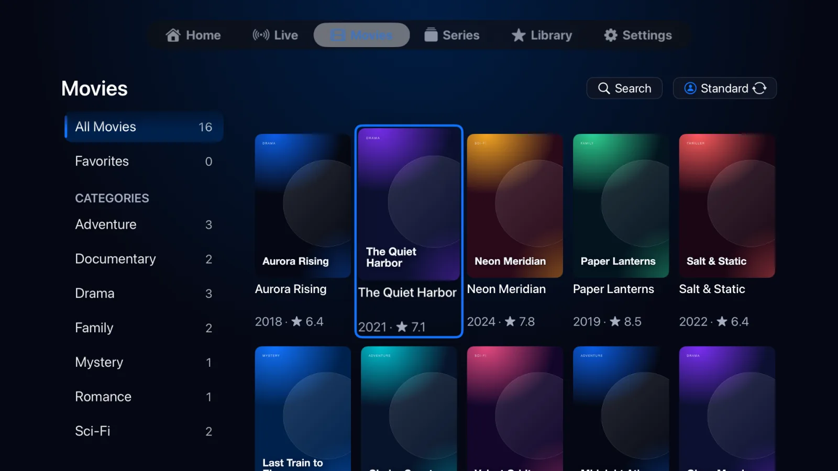The height and width of the screenshot is (471, 838).
Task: Filter by Documentary category
Action: (x=144, y=259)
